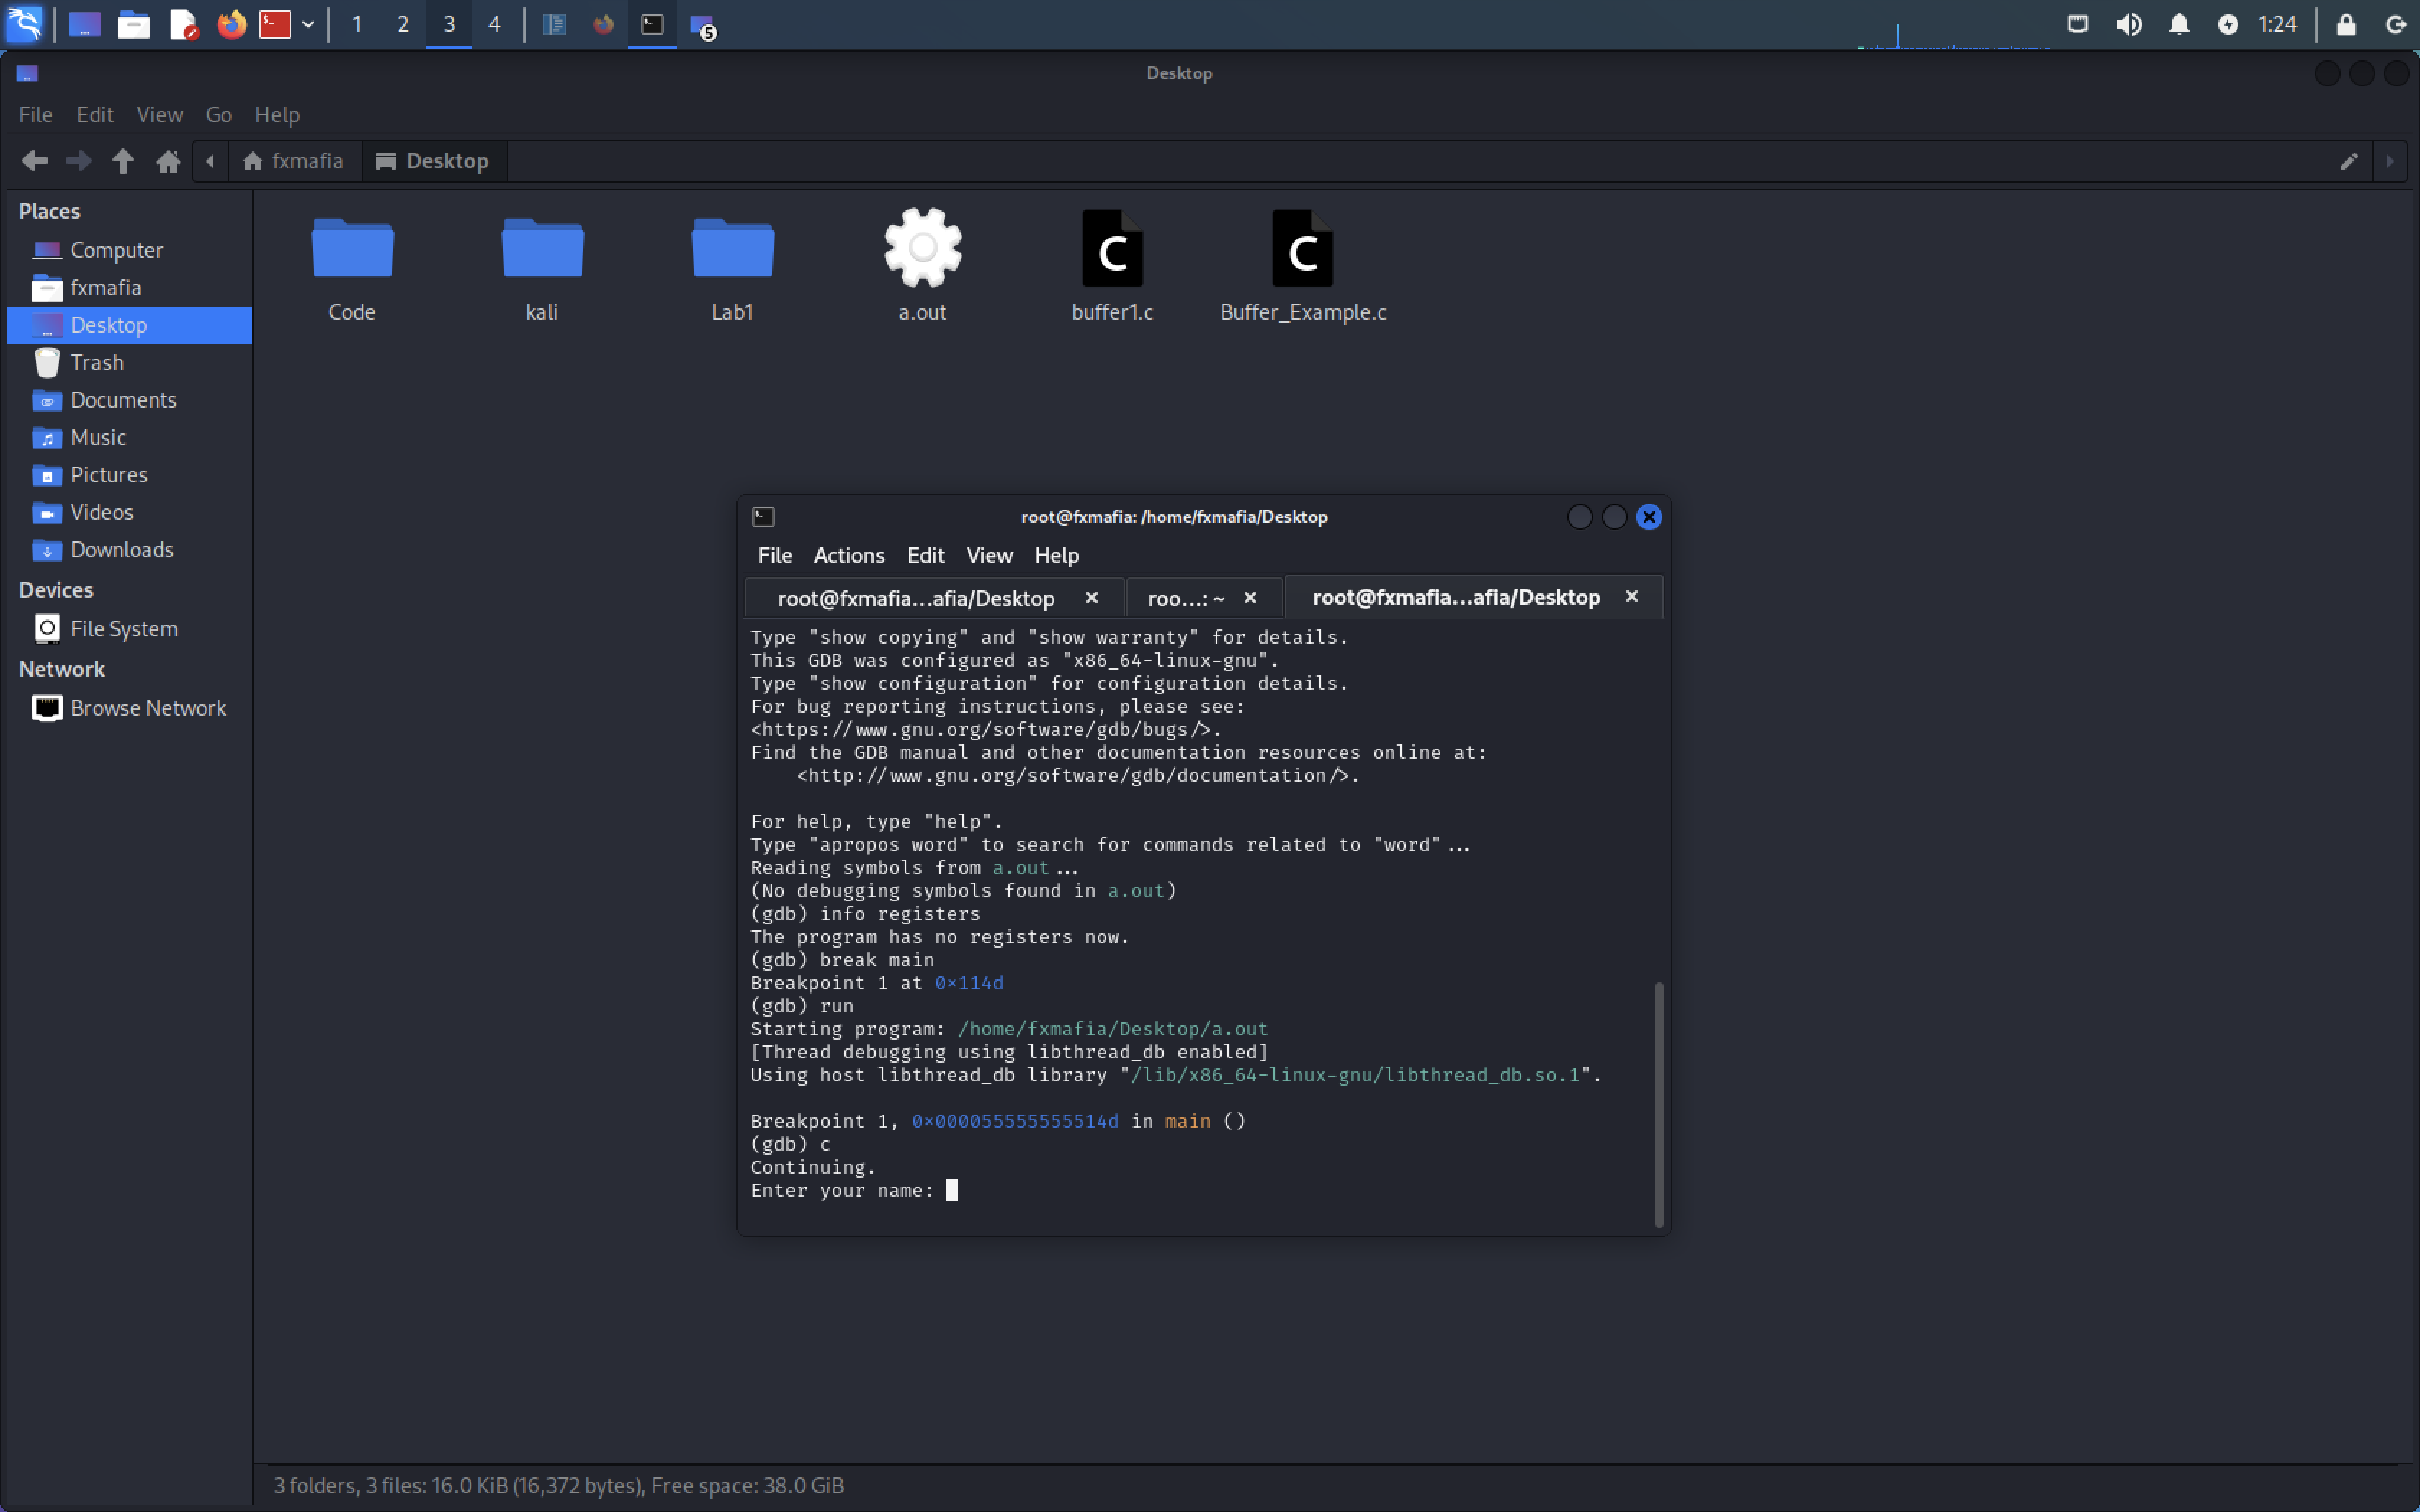The width and height of the screenshot is (2420, 1512).
Task: Click the left path-scroll arrow in location bar
Action: (x=210, y=161)
